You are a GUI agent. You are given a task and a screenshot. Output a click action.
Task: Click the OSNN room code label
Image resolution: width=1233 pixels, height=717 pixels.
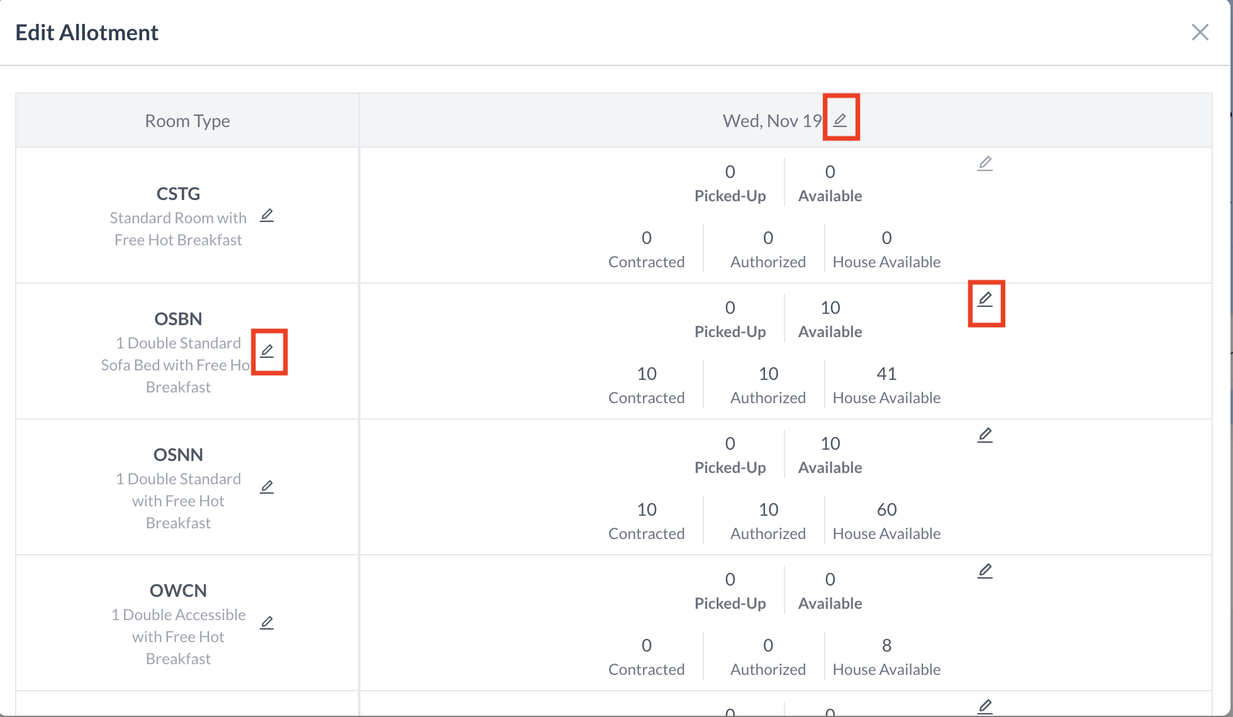178,455
